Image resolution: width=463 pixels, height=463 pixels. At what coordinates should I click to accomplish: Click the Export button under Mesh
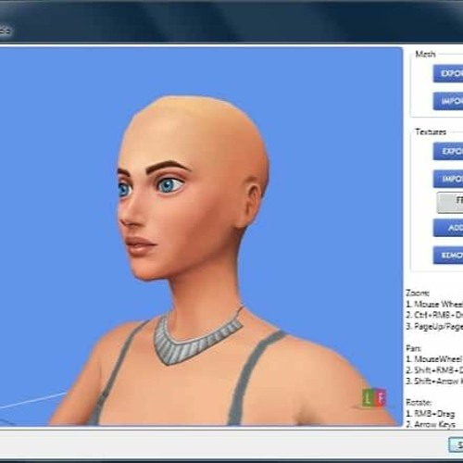click(448, 73)
